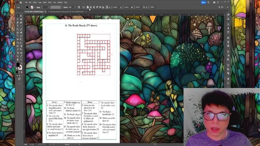Click the Recolor Artwork icon in control bar
Viewport: 260px width, 146px height.
click(79, 7)
